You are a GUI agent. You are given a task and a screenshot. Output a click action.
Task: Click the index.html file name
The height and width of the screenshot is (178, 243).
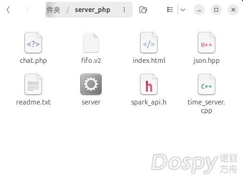149,61
